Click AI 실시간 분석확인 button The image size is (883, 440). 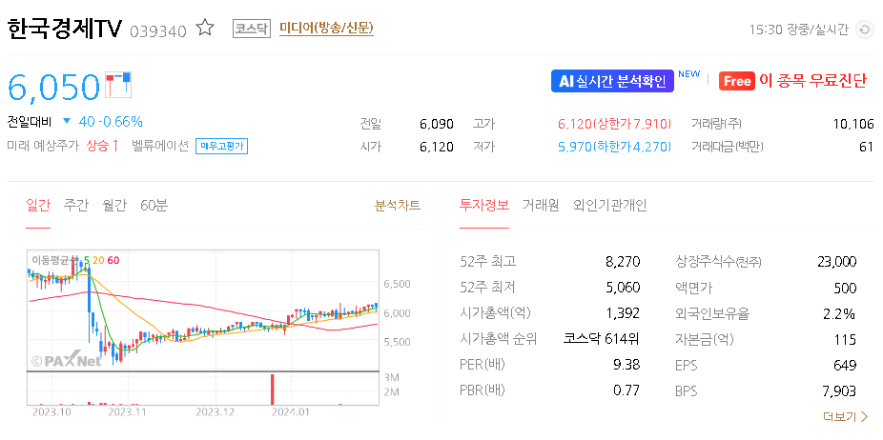[x=612, y=81]
